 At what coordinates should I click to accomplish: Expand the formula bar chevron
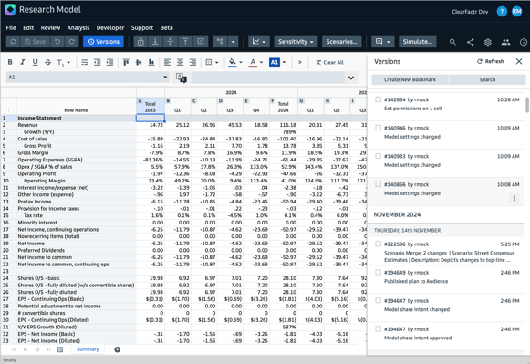[351, 78]
